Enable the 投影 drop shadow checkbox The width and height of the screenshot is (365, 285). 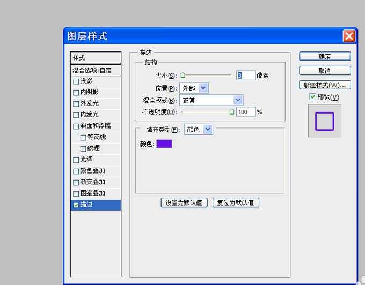[76, 81]
